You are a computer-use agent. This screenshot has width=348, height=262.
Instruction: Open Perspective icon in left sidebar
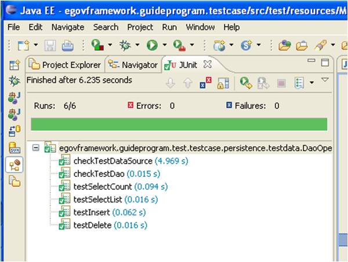14,65
